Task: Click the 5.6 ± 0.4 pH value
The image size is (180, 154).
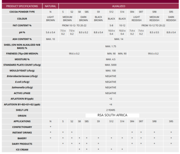Action: point(50,33)
